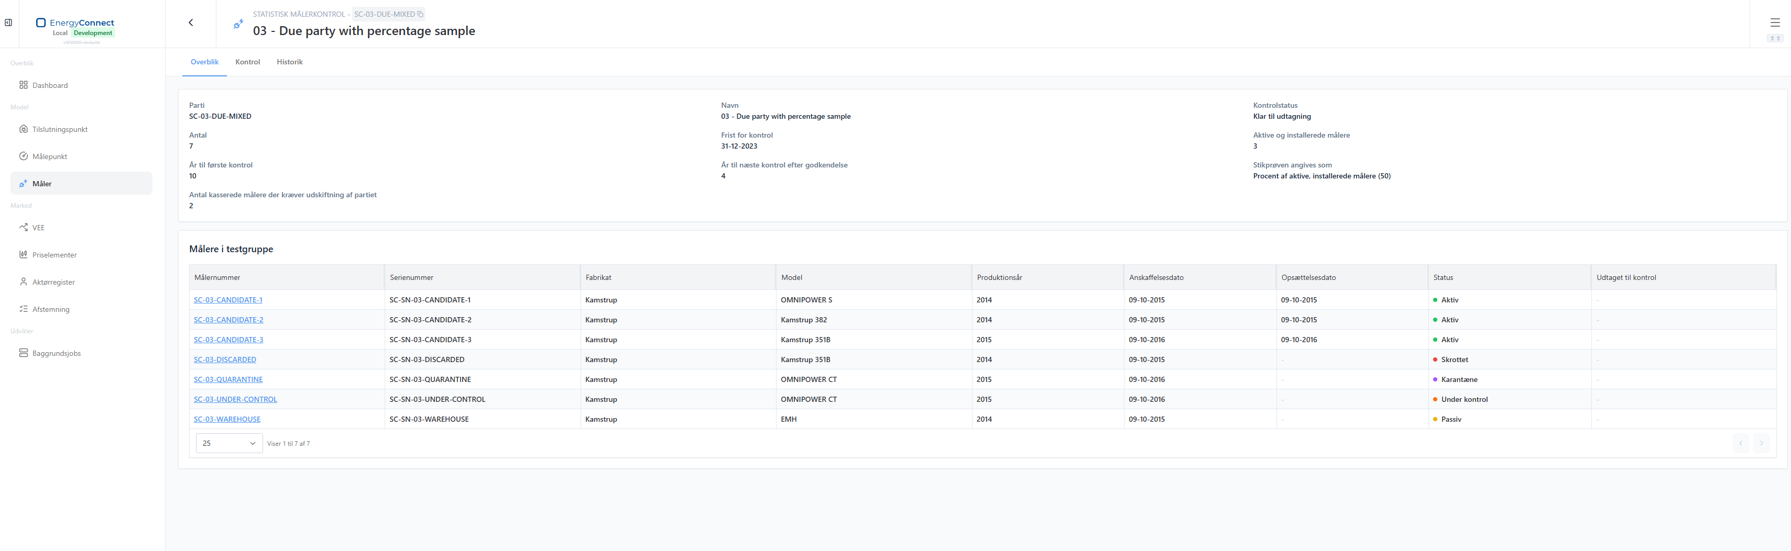Switch to the Kontrol tab
Screen dimensions: 1791x551
click(247, 62)
